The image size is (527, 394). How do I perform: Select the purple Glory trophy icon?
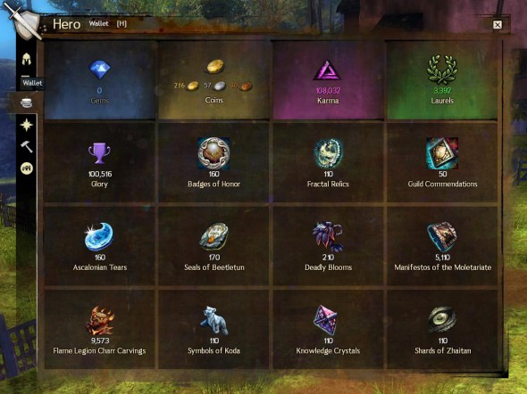click(x=99, y=153)
